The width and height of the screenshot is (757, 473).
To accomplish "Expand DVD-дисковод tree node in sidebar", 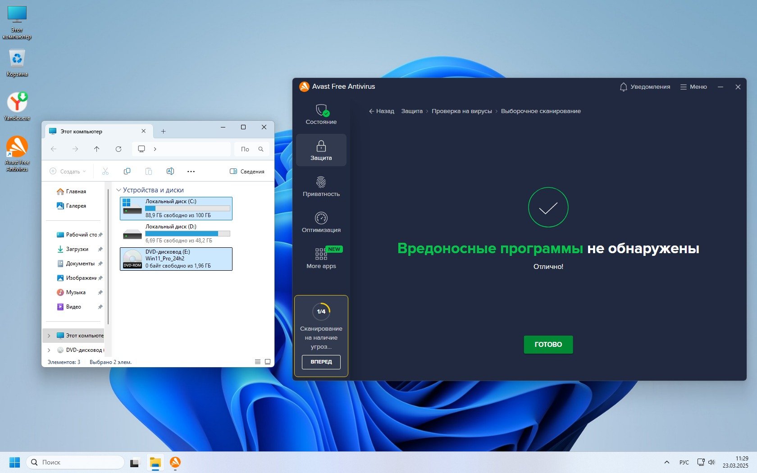I will pyautogui.click(x=49, y=350).
